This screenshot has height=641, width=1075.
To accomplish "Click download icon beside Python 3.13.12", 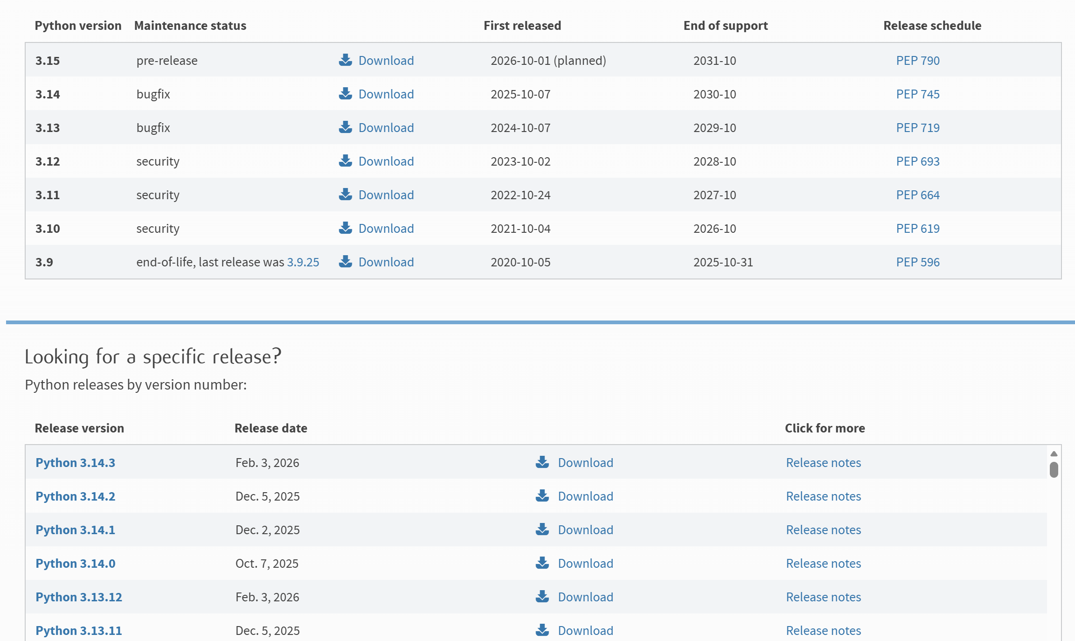I will tap(542, 597).
